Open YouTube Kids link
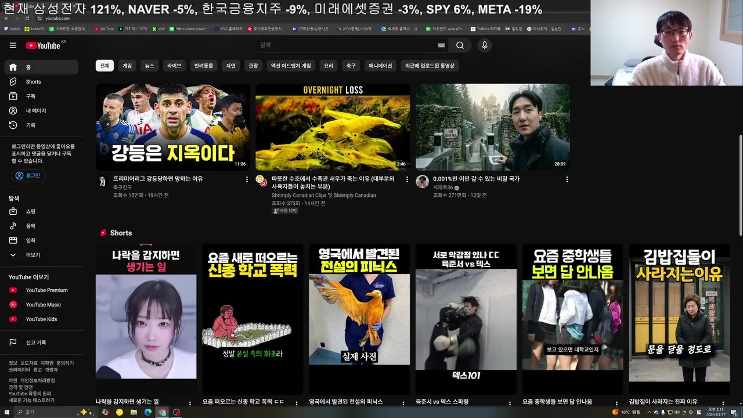 pos(42,319)
